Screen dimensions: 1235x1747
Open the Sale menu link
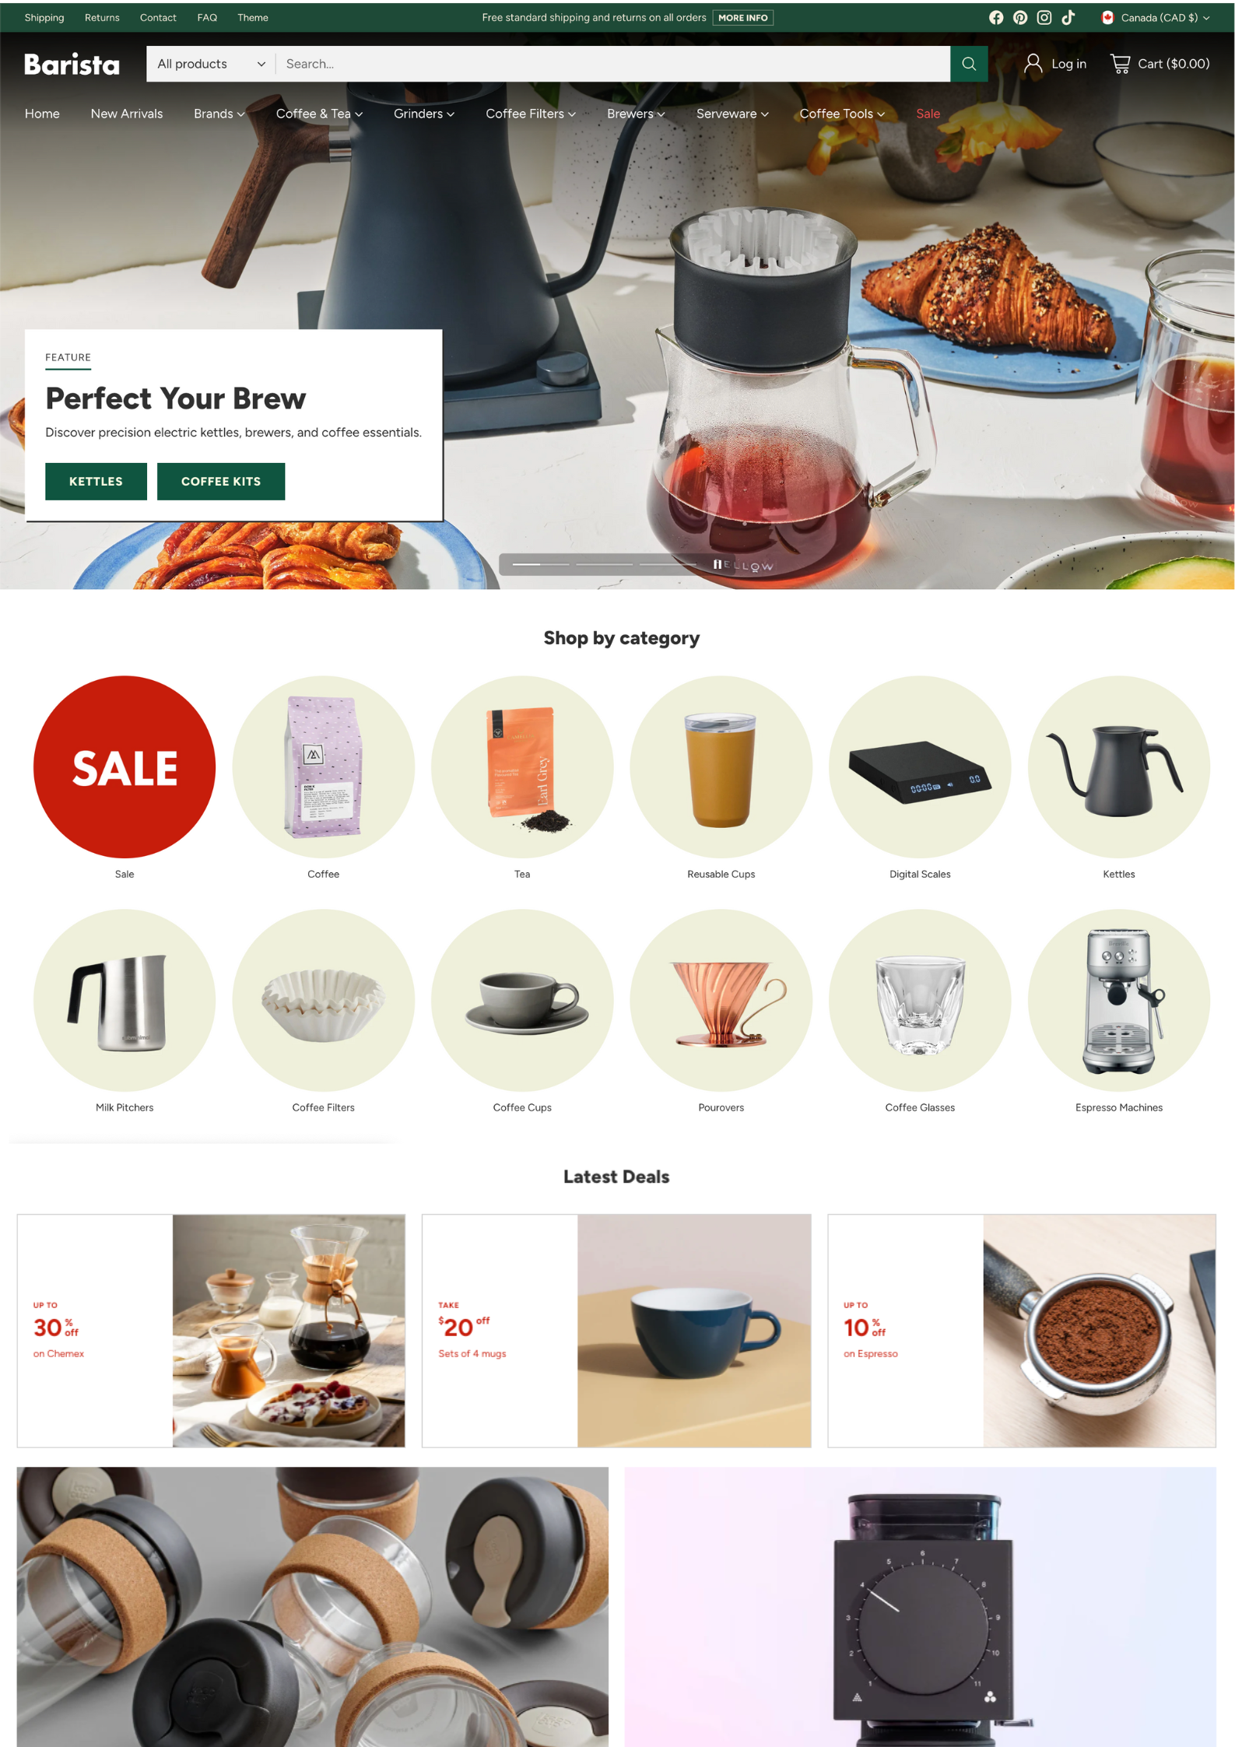(x=928, y=114)
